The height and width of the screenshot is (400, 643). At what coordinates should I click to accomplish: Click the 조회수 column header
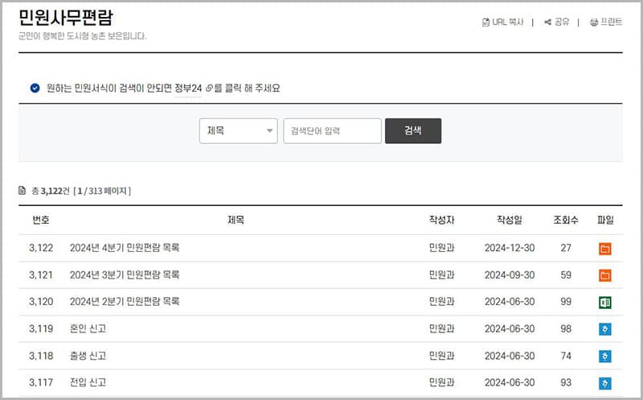pyautogui.click(x=566, y=221)
